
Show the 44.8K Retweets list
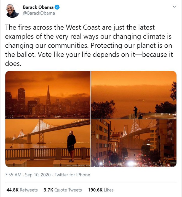[22, 190]
